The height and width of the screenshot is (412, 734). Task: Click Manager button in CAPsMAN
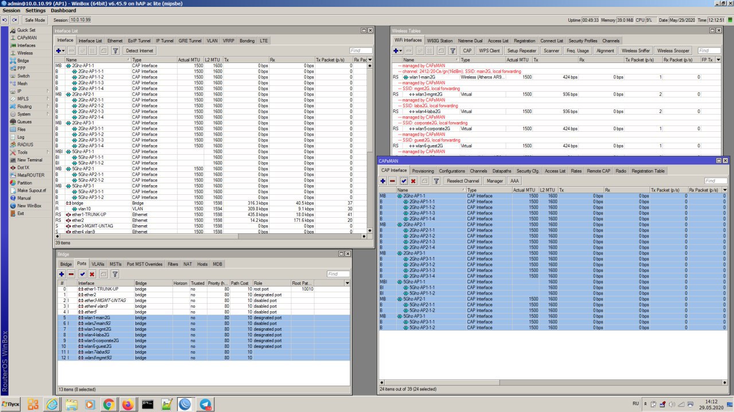pyautogui.click(x=494, y=181)
